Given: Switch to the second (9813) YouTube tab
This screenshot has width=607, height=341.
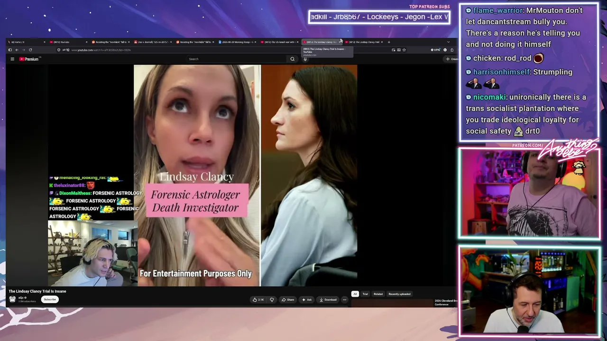Looking at the screenshot, I should 68,42.
